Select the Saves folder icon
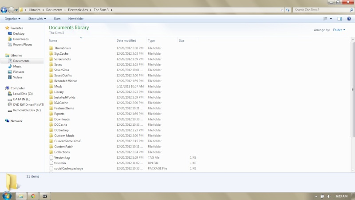This screenshot has width=355, height=200. click(51, 64)
